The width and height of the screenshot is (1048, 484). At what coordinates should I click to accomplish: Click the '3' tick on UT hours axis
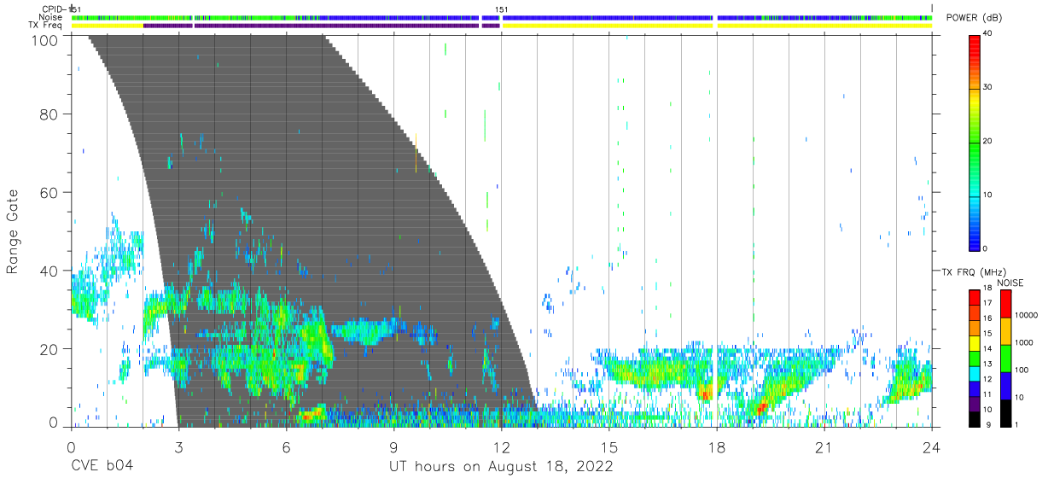point(178,447)
